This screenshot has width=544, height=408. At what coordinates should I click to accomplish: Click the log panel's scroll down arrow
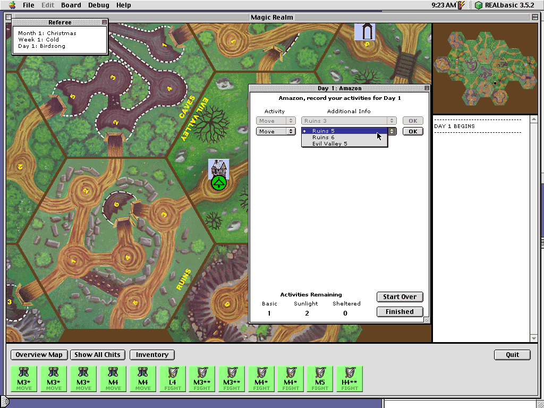point(533,338)
